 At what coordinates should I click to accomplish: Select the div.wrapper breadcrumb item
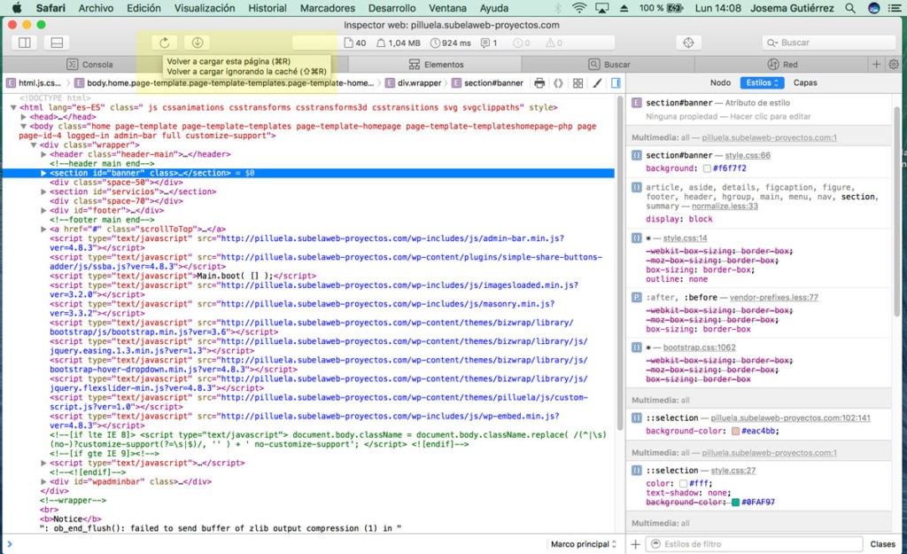pyautogui.click(x=413, y=82)
